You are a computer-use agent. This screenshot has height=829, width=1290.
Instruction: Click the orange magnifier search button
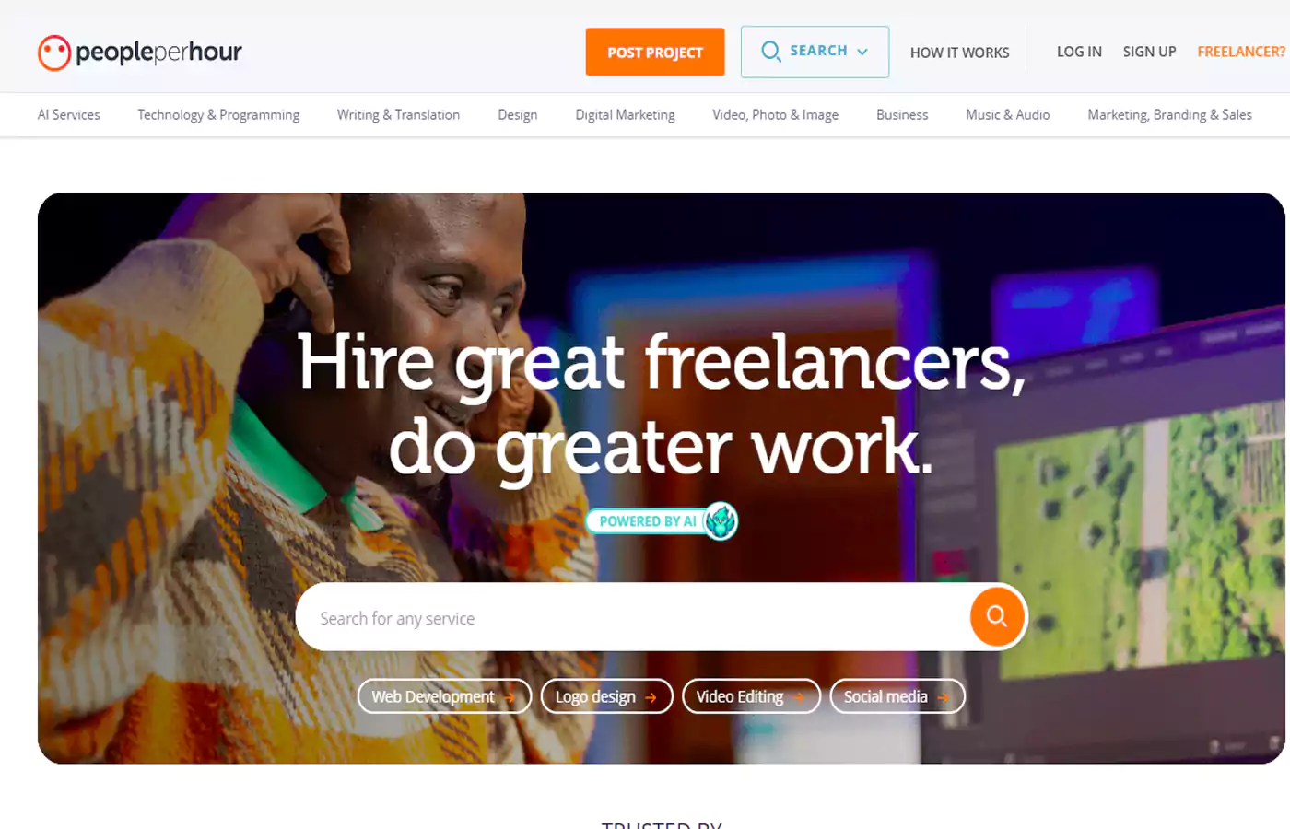[997, 616]
